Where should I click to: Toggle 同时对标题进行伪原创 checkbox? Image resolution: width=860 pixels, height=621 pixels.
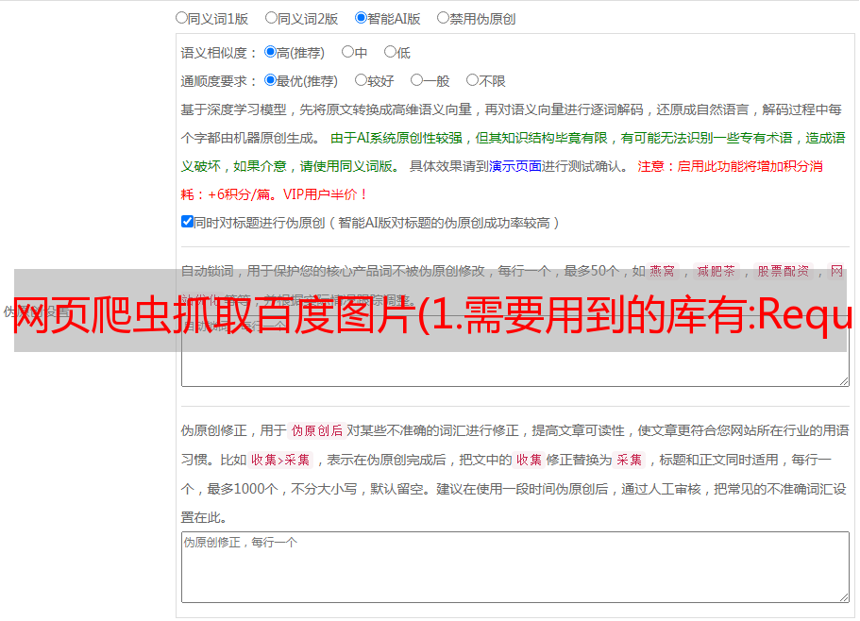point(187,222)
